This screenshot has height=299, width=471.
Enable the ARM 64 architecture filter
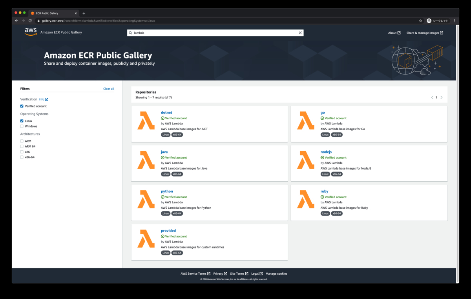(22, 146)
